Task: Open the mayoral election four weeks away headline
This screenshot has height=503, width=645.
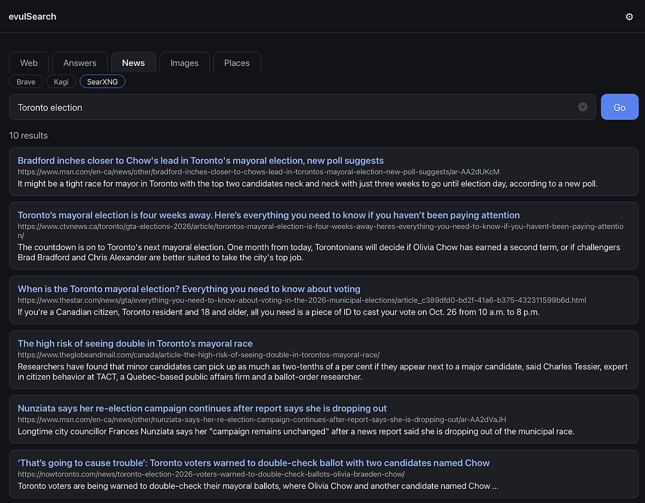Action: [269, 215]
